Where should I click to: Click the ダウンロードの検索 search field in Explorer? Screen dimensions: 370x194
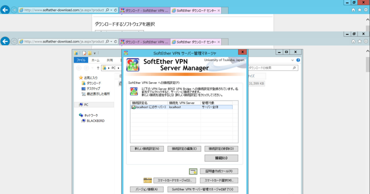point(273,68)
